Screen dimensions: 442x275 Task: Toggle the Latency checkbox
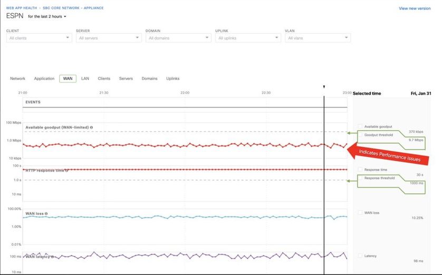360,256
